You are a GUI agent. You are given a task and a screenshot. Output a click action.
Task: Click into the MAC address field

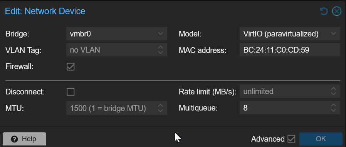click(290, 50)
